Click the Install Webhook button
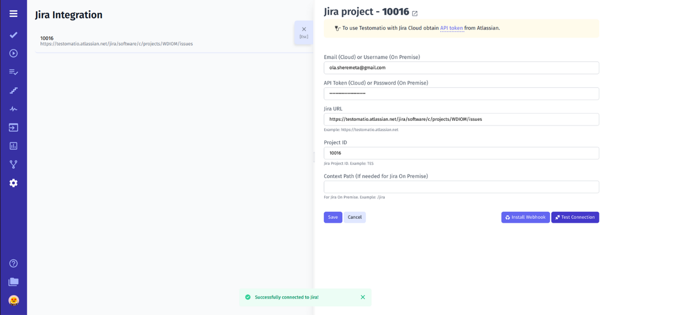The height and width of the screenshot is (315, 699). tap(525, 217)
